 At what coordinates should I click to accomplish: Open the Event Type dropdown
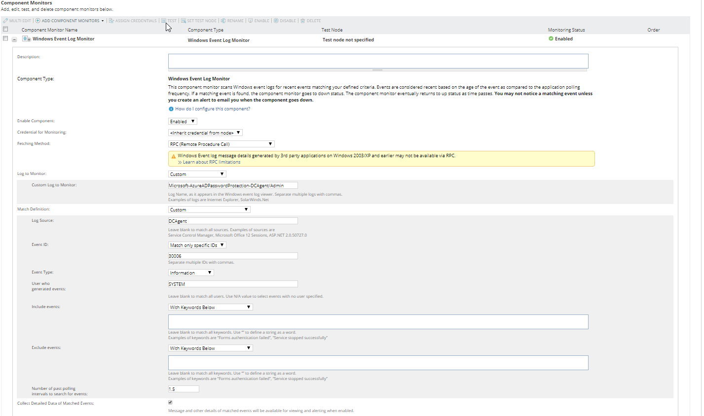(191, 273)
